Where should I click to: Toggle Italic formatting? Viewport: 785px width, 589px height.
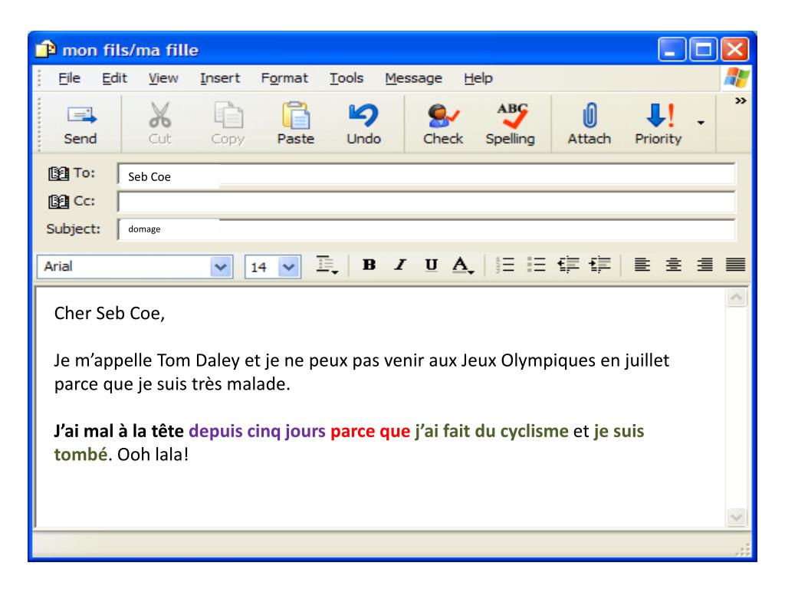tap(400, 265)
